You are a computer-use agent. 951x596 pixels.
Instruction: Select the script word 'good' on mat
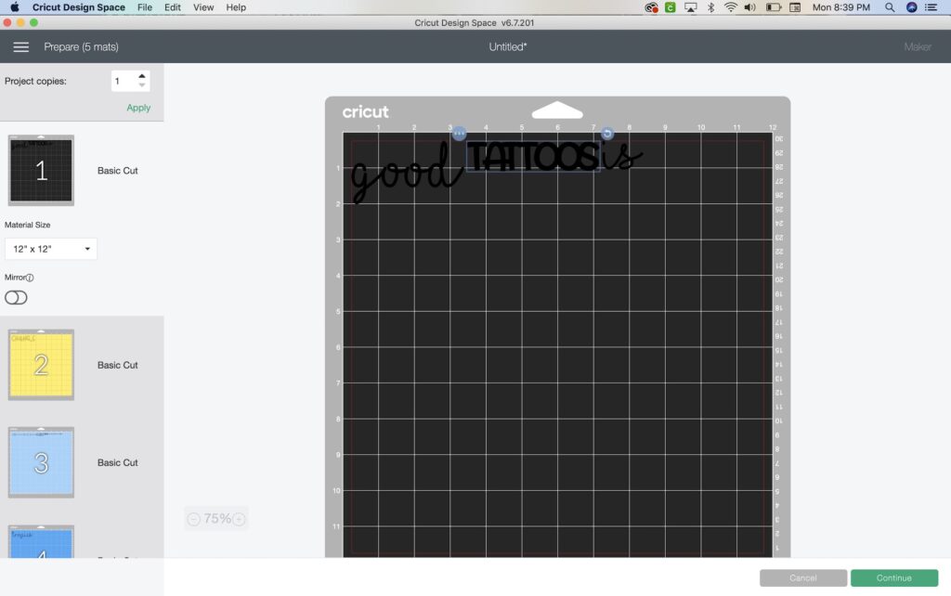[x=407, y=175]
